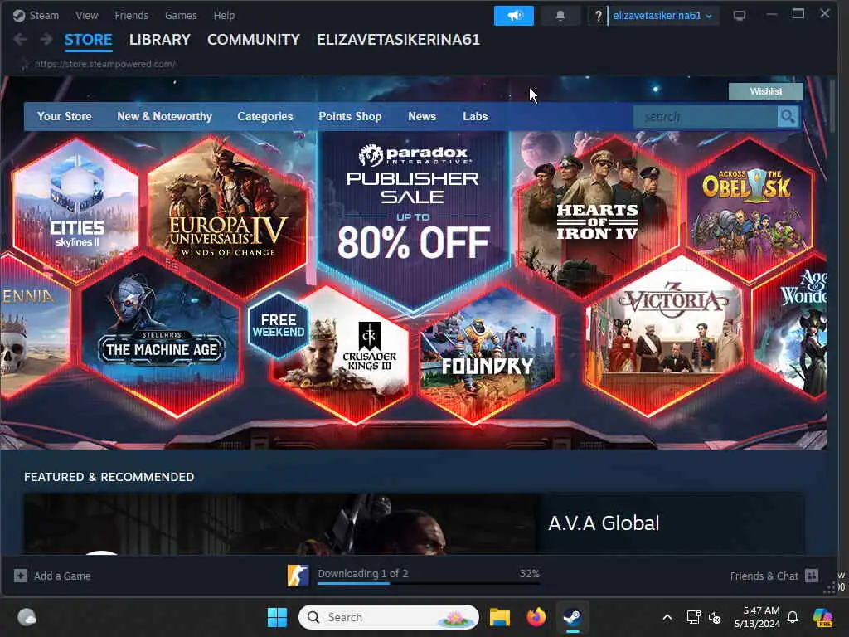This screenshot has width=849, height=637.
Task: Click the plus icon beside Add a Game
Action: pyautogui.click(x=21, y=576)
